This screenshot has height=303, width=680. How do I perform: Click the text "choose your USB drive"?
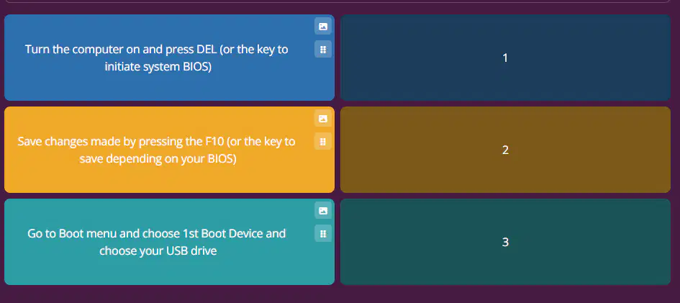tap(158, 251)
